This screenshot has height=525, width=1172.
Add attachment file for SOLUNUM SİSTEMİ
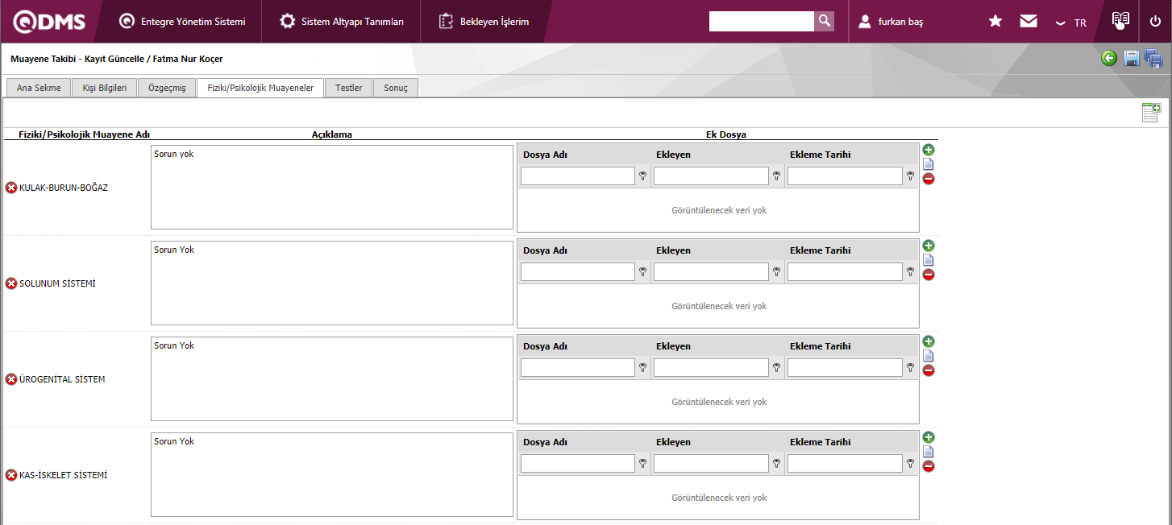pyautogui.click(x=929, y=246)
